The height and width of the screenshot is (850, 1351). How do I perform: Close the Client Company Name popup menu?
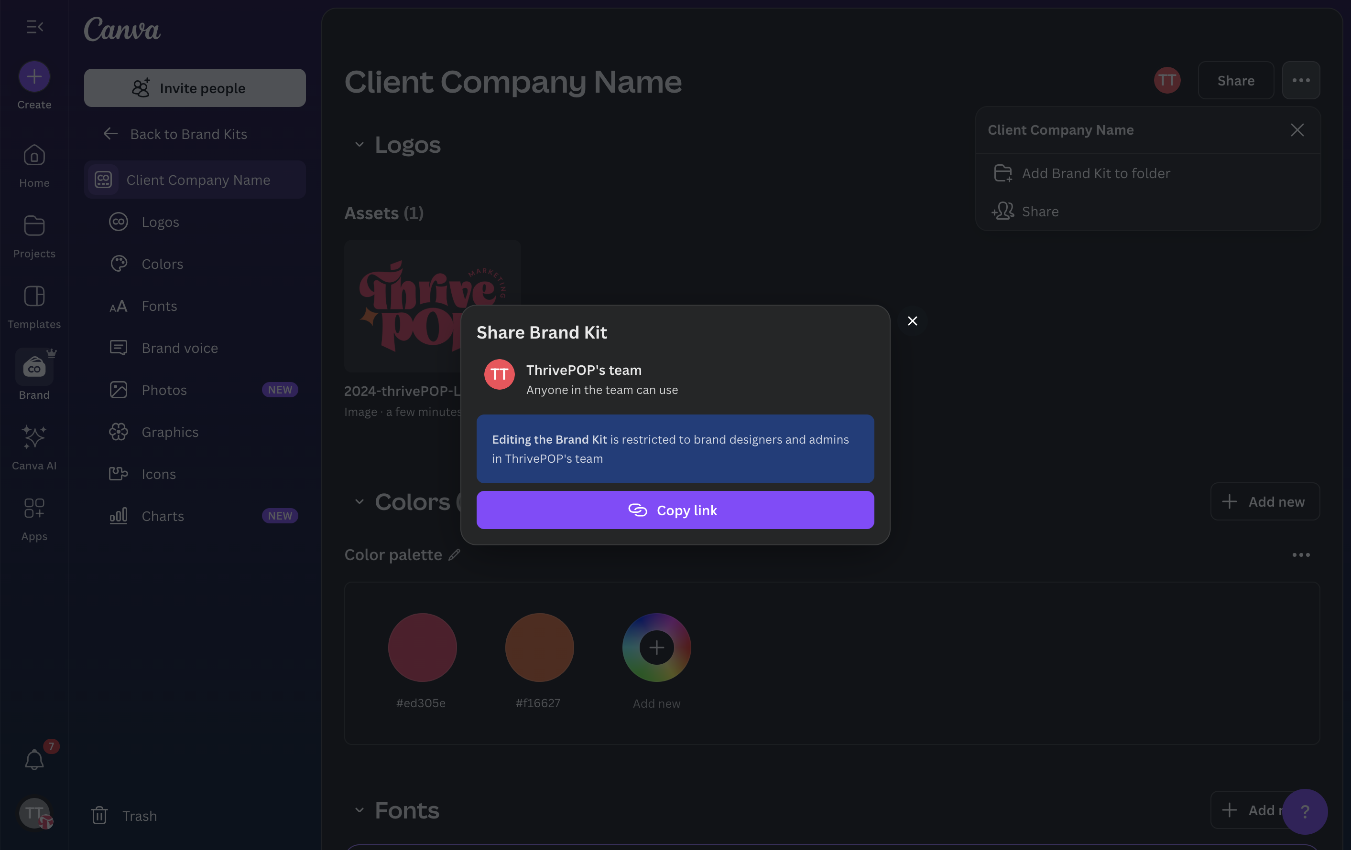(x=1297, y=130)
